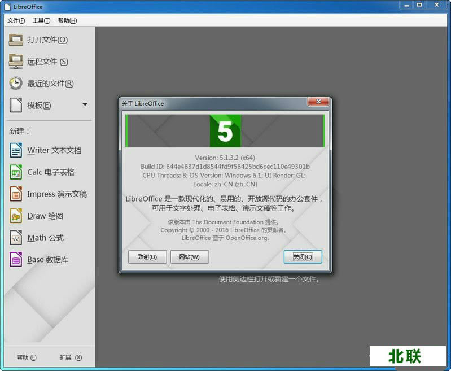Click the Base database icon
This screenshot has height=371, width=451.
(16, 260)
